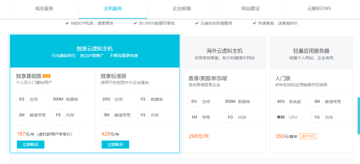Select the 网站建设 tab

coord(250,9)
